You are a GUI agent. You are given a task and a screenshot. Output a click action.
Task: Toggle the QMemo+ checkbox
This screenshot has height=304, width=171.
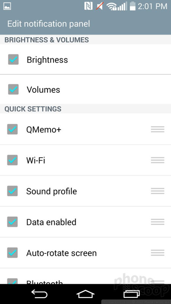(13, 129)
